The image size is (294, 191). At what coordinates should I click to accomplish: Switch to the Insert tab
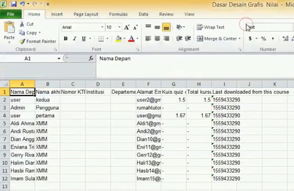[x=57, y=14]
